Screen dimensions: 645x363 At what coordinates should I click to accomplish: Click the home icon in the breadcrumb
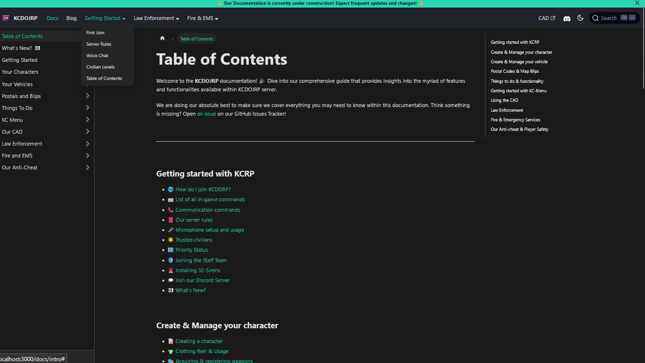tap(162, 39)
